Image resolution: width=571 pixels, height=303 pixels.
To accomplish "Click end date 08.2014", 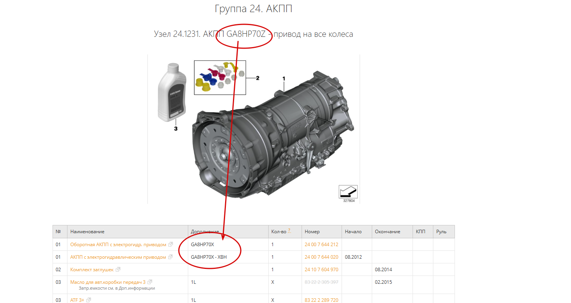I will pos(384,269).
